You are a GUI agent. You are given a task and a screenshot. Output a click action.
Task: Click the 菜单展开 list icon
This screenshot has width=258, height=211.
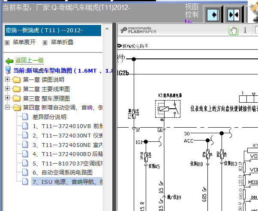[7, 43]
